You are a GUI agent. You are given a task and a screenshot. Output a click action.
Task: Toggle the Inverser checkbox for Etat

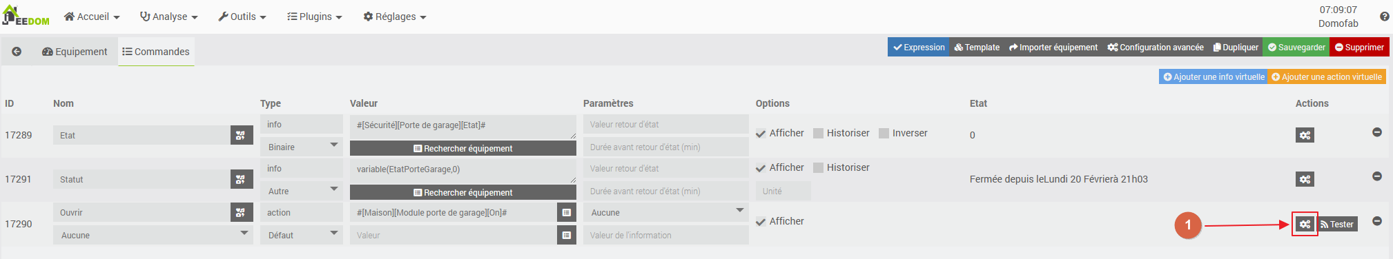coord(884,133)
